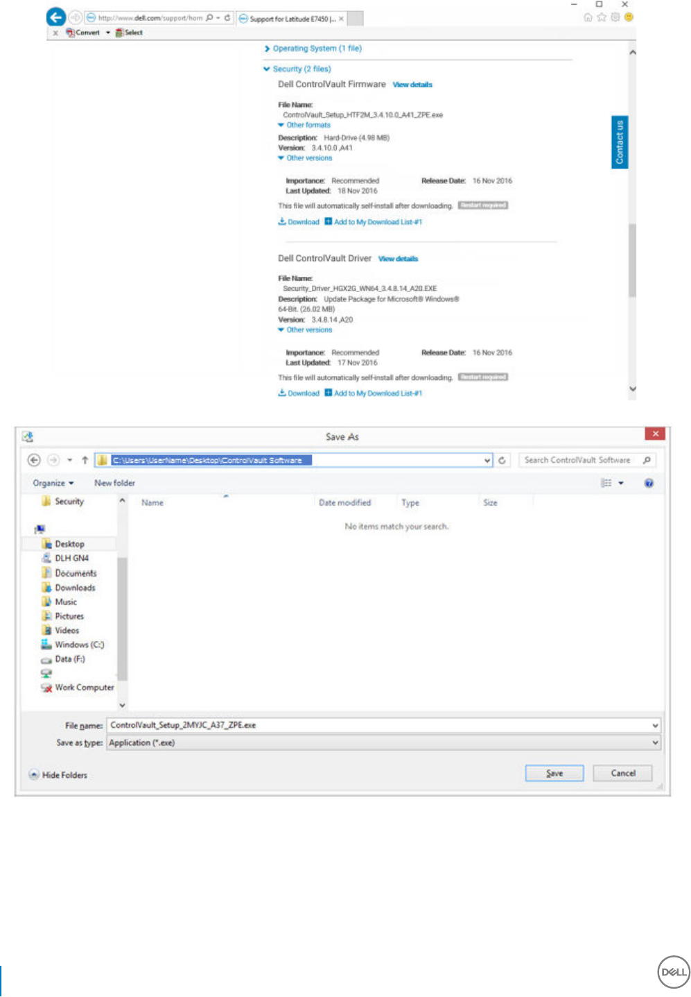Select Music in the navigation pane

pos(60,602)
